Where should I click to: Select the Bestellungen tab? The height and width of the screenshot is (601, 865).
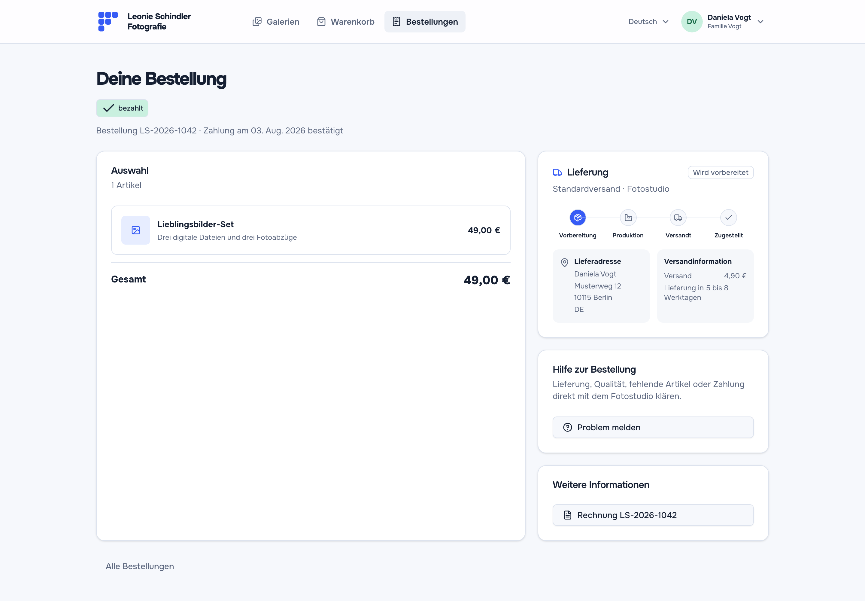point(425,21)
